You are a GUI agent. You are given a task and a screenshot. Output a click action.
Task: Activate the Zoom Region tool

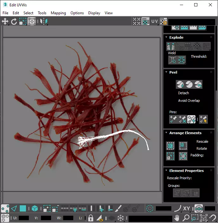pos(195,218)
